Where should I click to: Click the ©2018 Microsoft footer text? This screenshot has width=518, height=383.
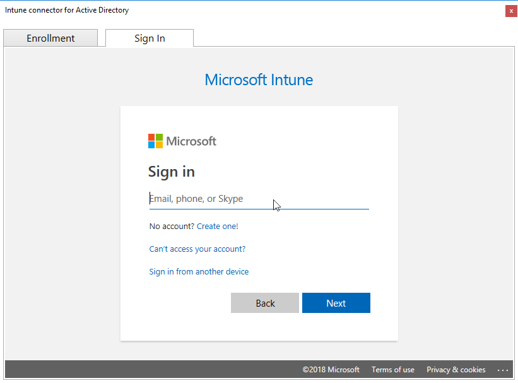pos(331,370)
